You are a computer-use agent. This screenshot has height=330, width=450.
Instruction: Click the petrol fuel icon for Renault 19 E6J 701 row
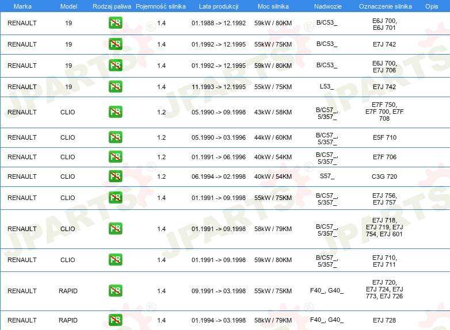tap(115, 23)
